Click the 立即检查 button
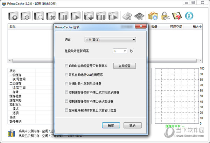The height and width of the screenshot is (143, 210). [125, 66]
